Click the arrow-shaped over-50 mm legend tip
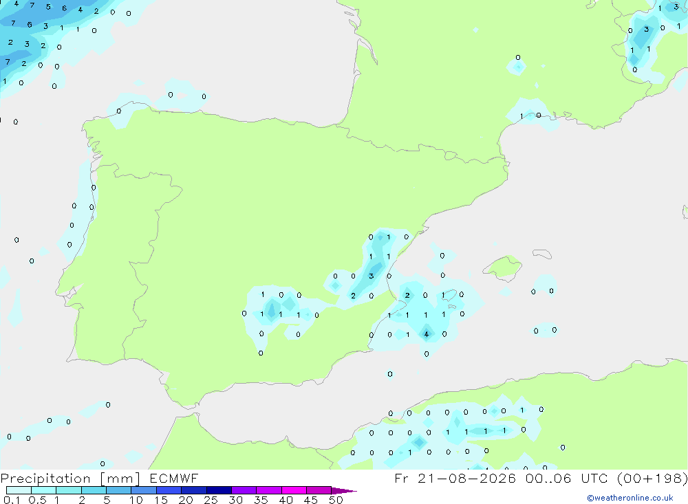The height and width of the screenshot is (504, 688). click(x=343, y=490)
